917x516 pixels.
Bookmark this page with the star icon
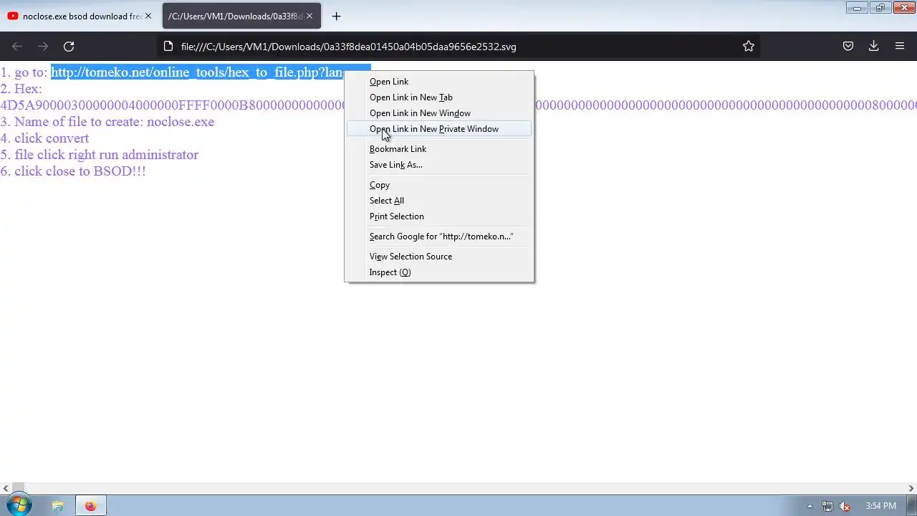tap(749, 47)
